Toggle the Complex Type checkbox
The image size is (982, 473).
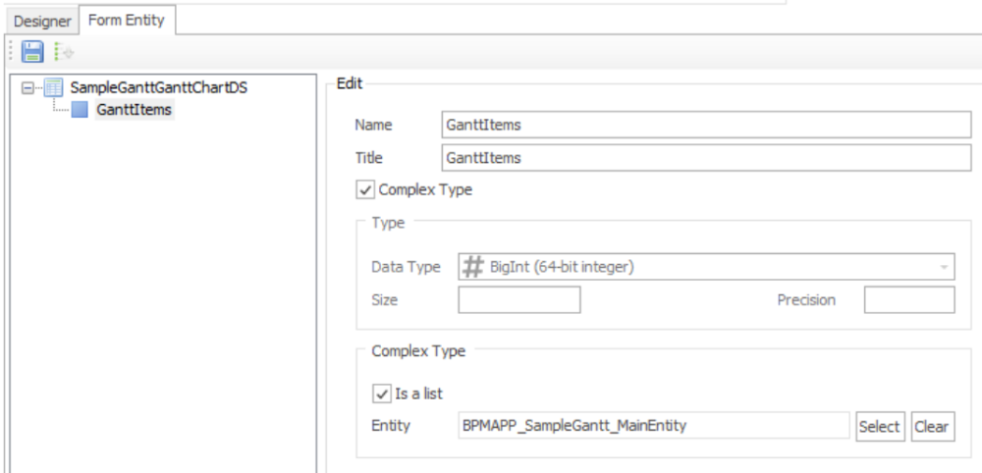click(x=366, y=190)
